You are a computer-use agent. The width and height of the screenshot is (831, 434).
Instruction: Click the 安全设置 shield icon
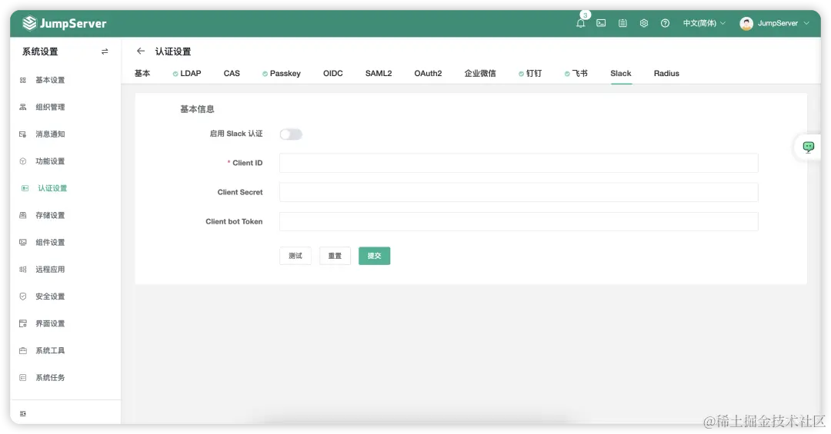(x=23, y=297)
